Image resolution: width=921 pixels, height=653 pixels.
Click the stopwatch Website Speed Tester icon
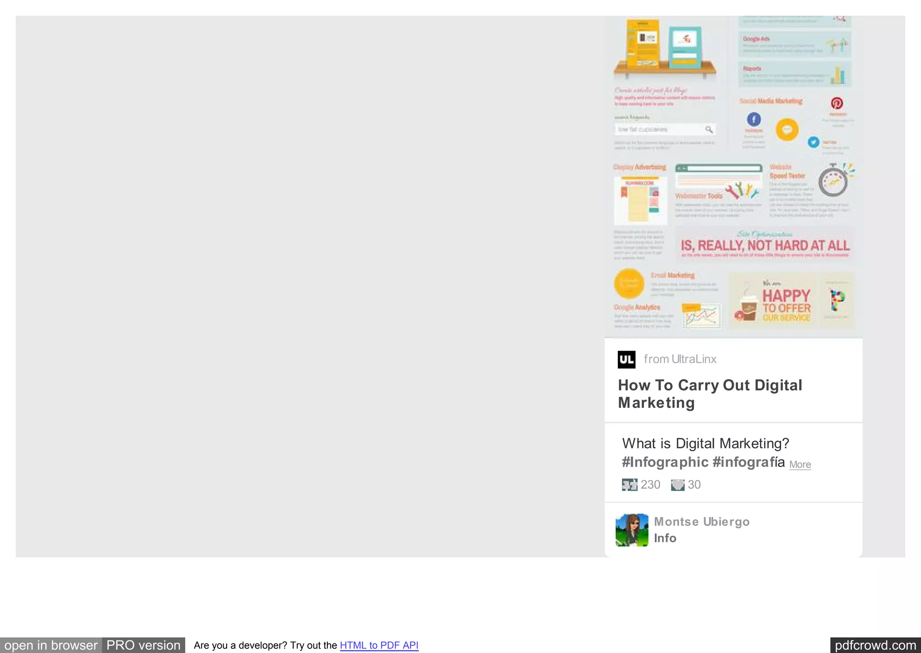[x=833, y=181]
